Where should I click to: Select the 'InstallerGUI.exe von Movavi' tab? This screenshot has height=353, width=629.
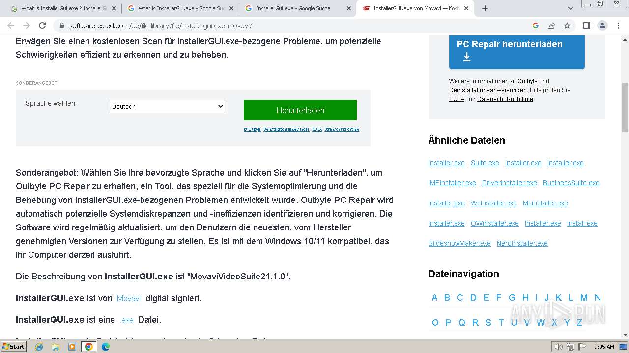coord(416,8)
